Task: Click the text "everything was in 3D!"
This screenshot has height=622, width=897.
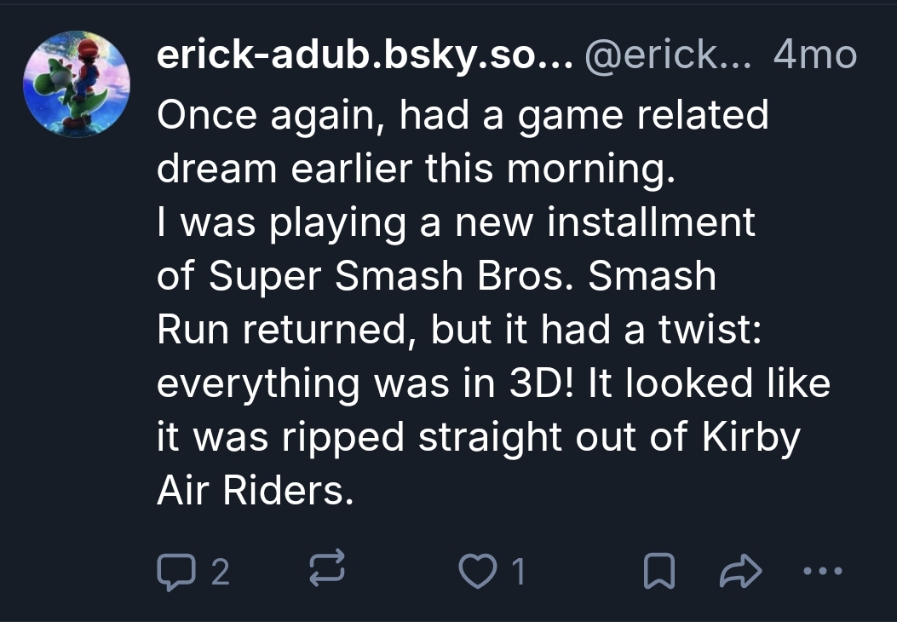Action: point(358,383)
